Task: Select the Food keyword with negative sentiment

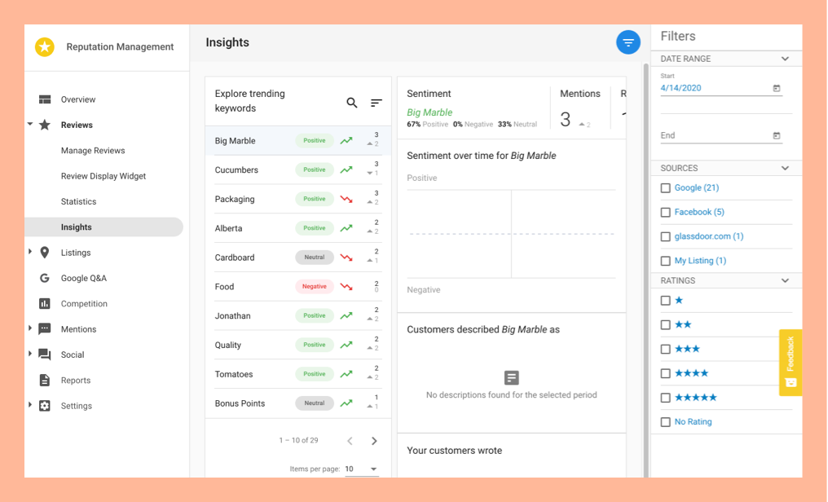Action: point(225,287)
